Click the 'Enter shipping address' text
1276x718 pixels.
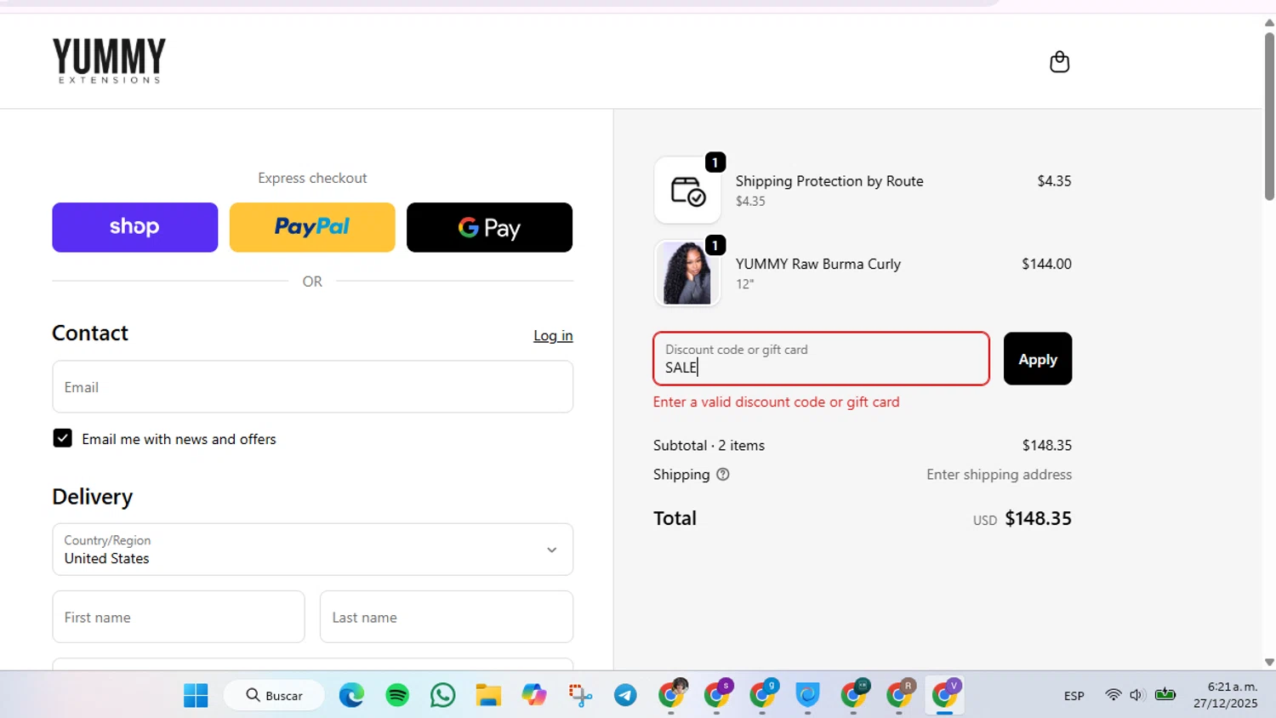pyautogui.click(x=999, y=475)
